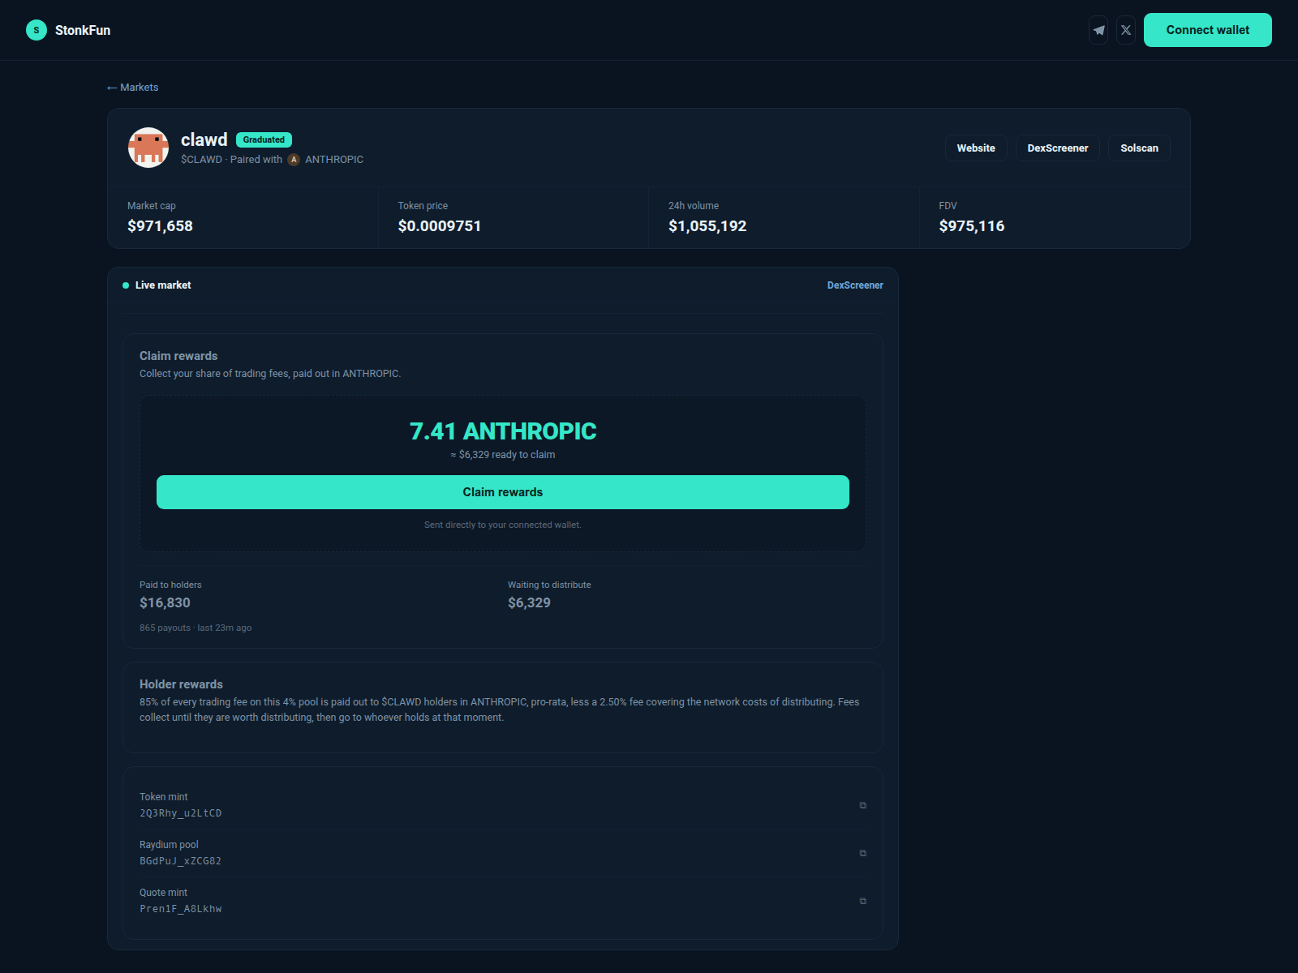Click the ANTHROPIC pair label in header
This screenshot has height=973, width=1298.
(334, 160)
